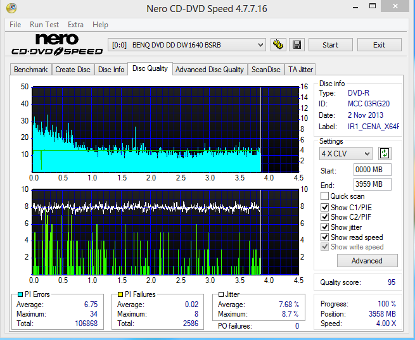Viewport: 415px width, 340px height.
Task: Open the File menu
Action: click(x=15, y=25)
